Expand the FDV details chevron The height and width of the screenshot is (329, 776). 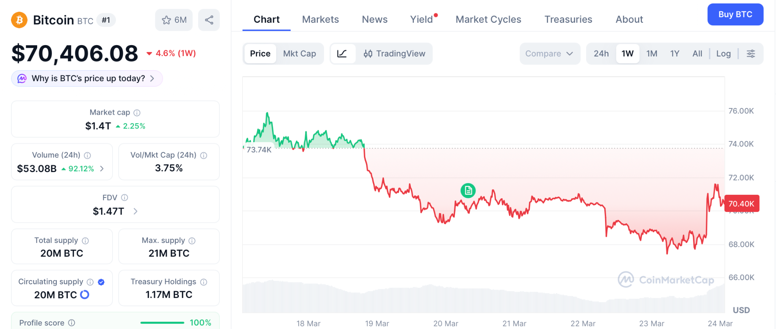click(135, 211)
